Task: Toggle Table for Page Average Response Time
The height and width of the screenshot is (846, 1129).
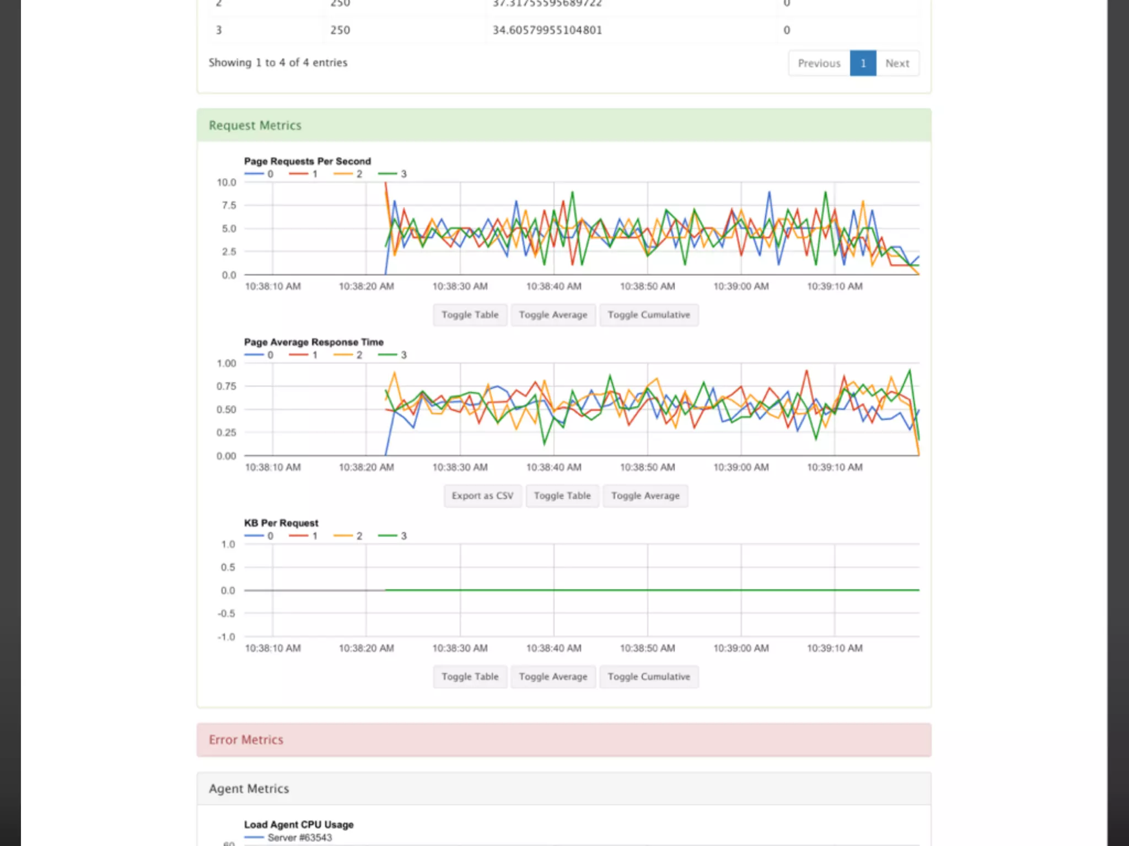Action: pyautogui.click(x=562, y=496)
